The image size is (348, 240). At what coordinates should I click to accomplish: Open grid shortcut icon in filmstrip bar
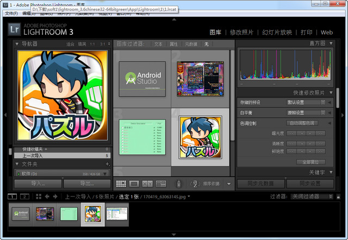tap(39, 197)
